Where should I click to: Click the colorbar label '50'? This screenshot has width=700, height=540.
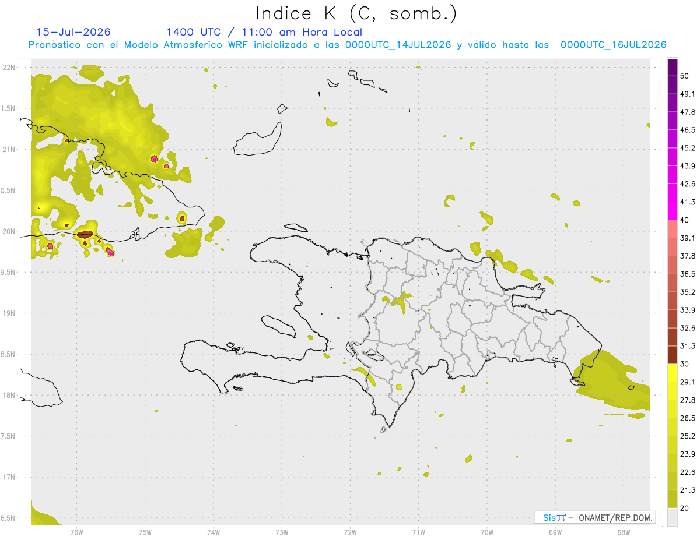pos(685,76)
